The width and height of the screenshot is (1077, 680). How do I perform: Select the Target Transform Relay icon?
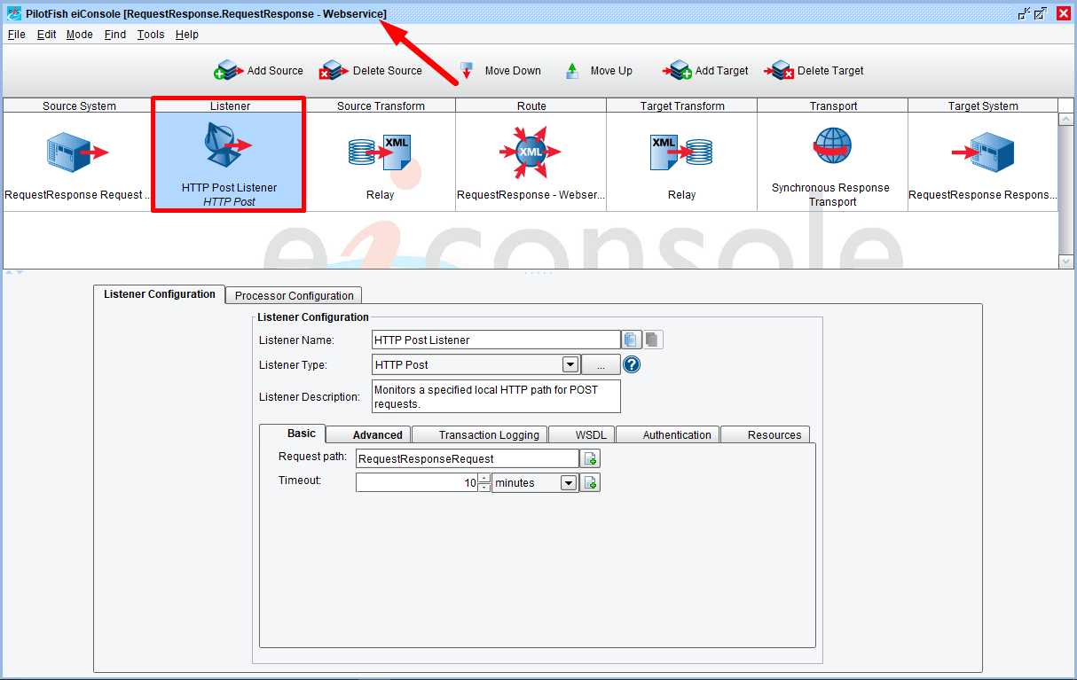pos(681,152)
